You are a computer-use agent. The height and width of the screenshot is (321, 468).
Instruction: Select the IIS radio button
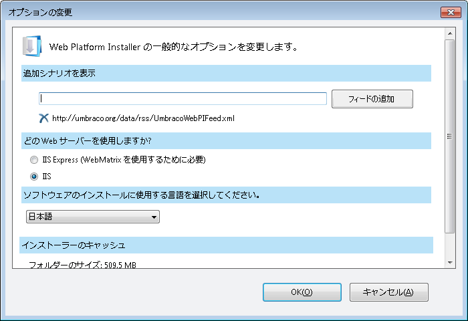point(34,177)
